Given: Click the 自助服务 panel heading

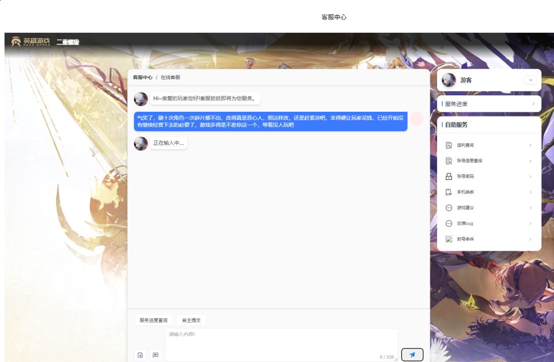Looking at the screenshot, I should click(456, 125).
